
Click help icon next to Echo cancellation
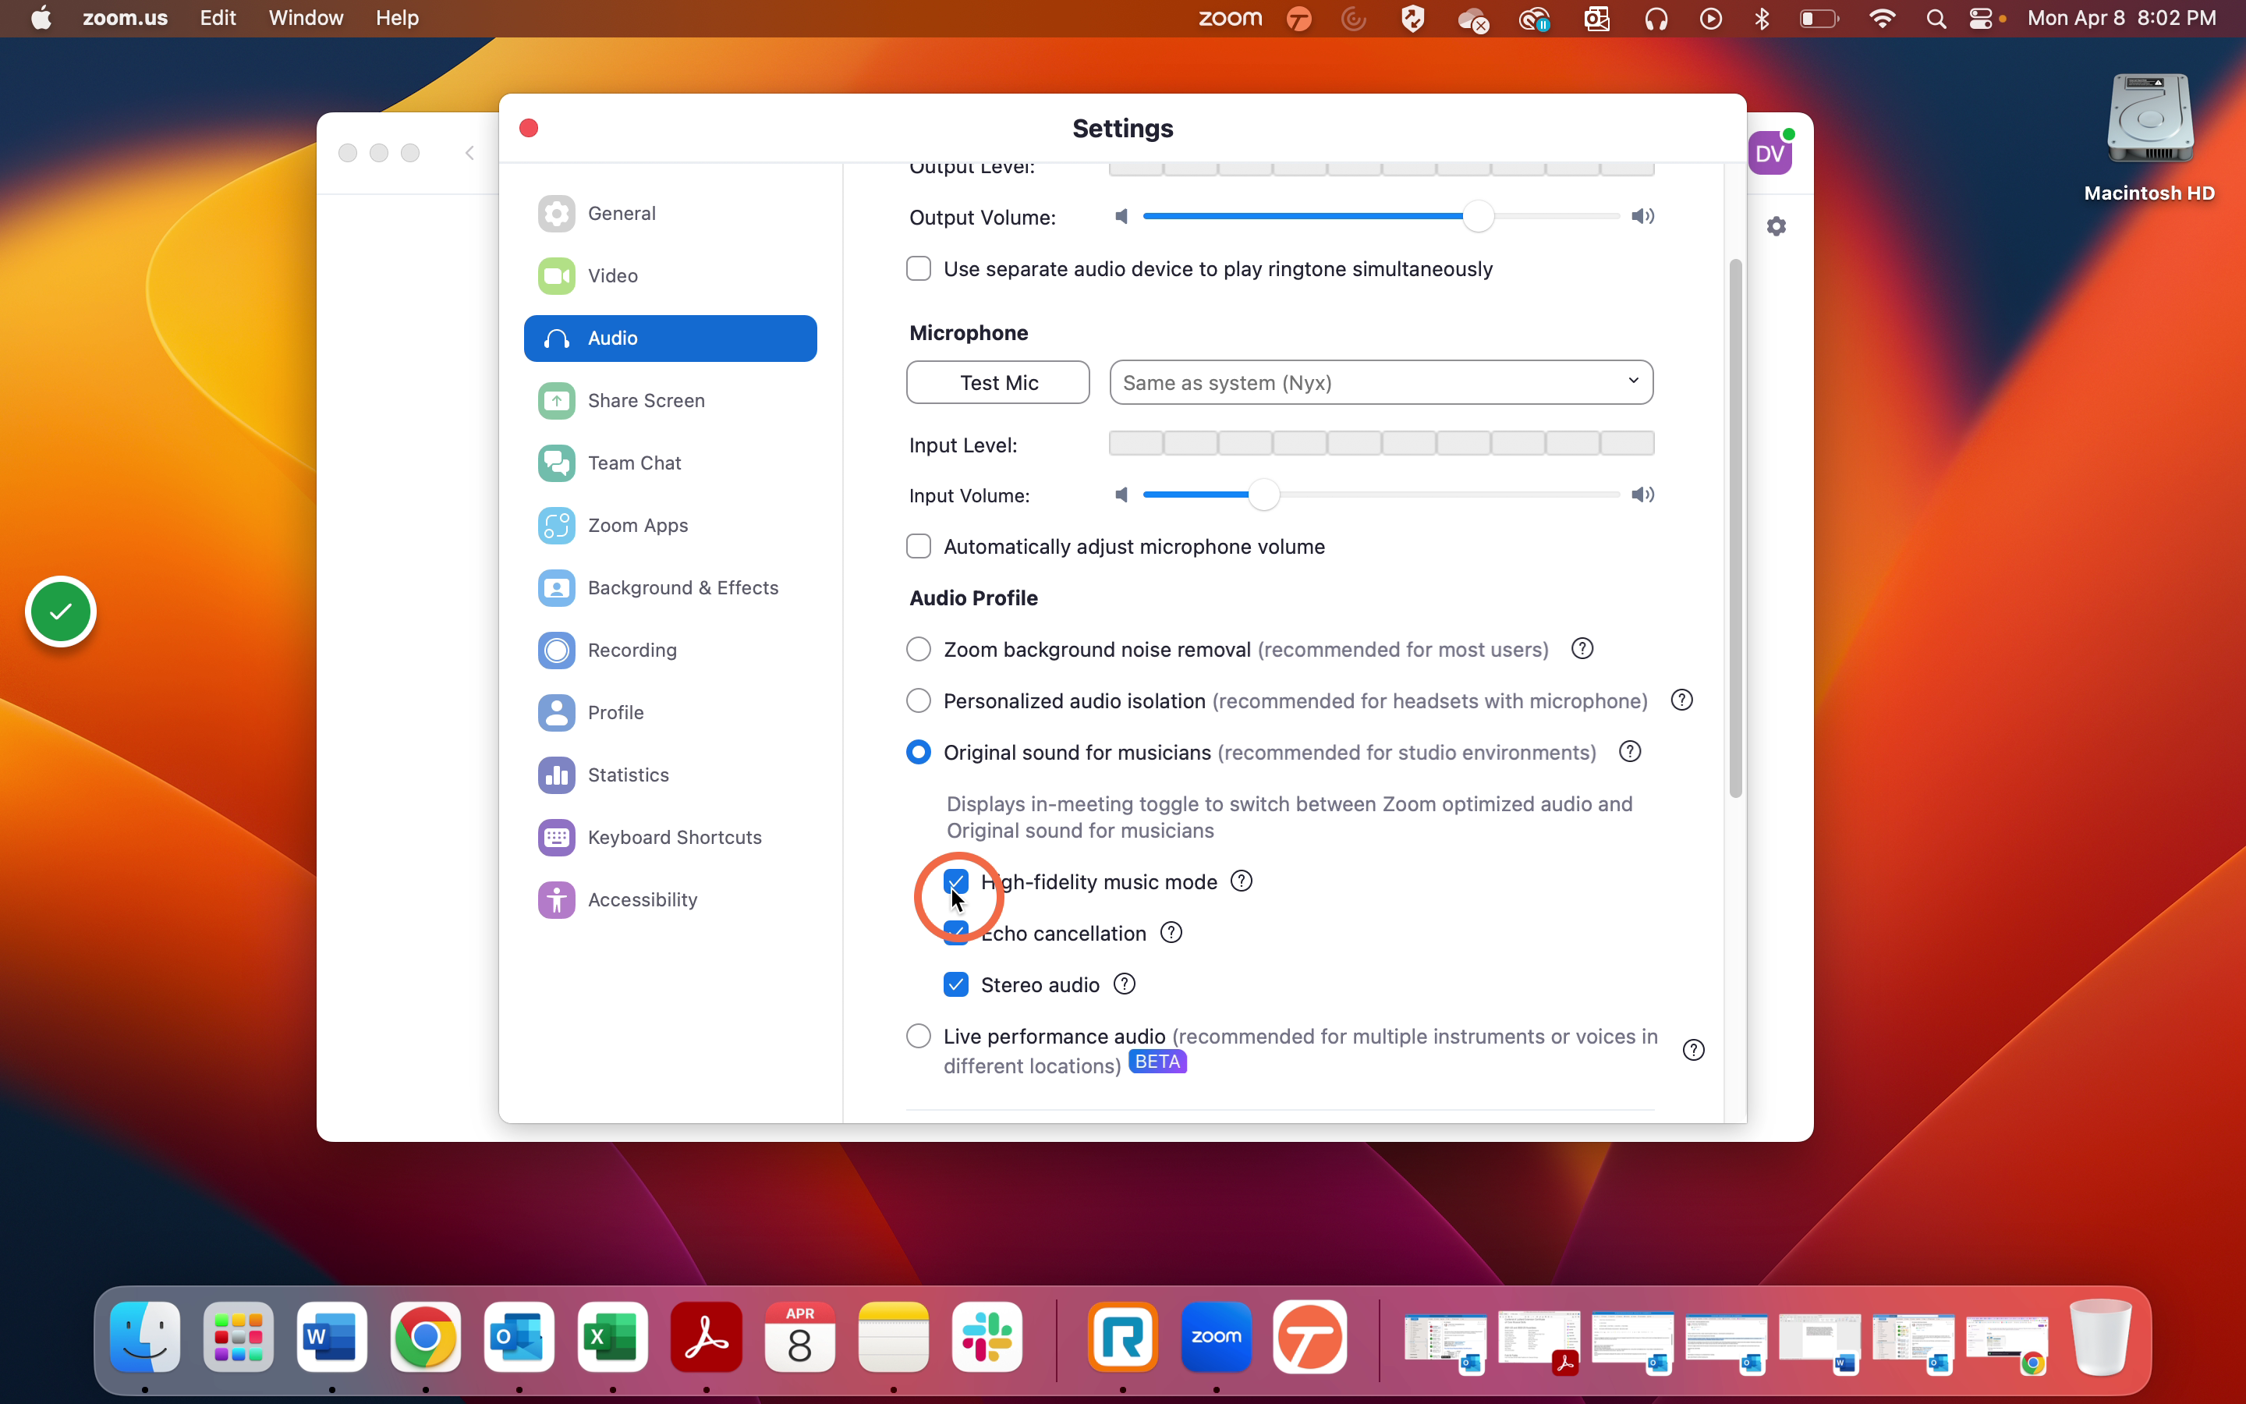1171,932
